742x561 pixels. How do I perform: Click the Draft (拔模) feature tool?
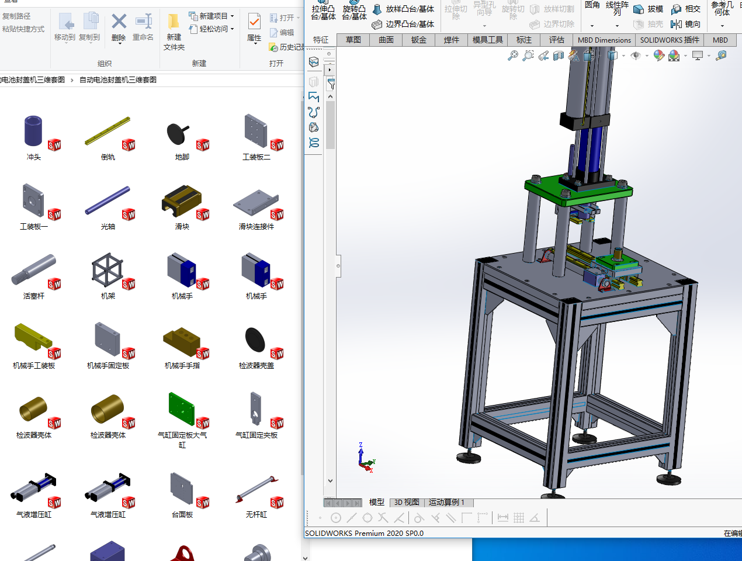648,9
